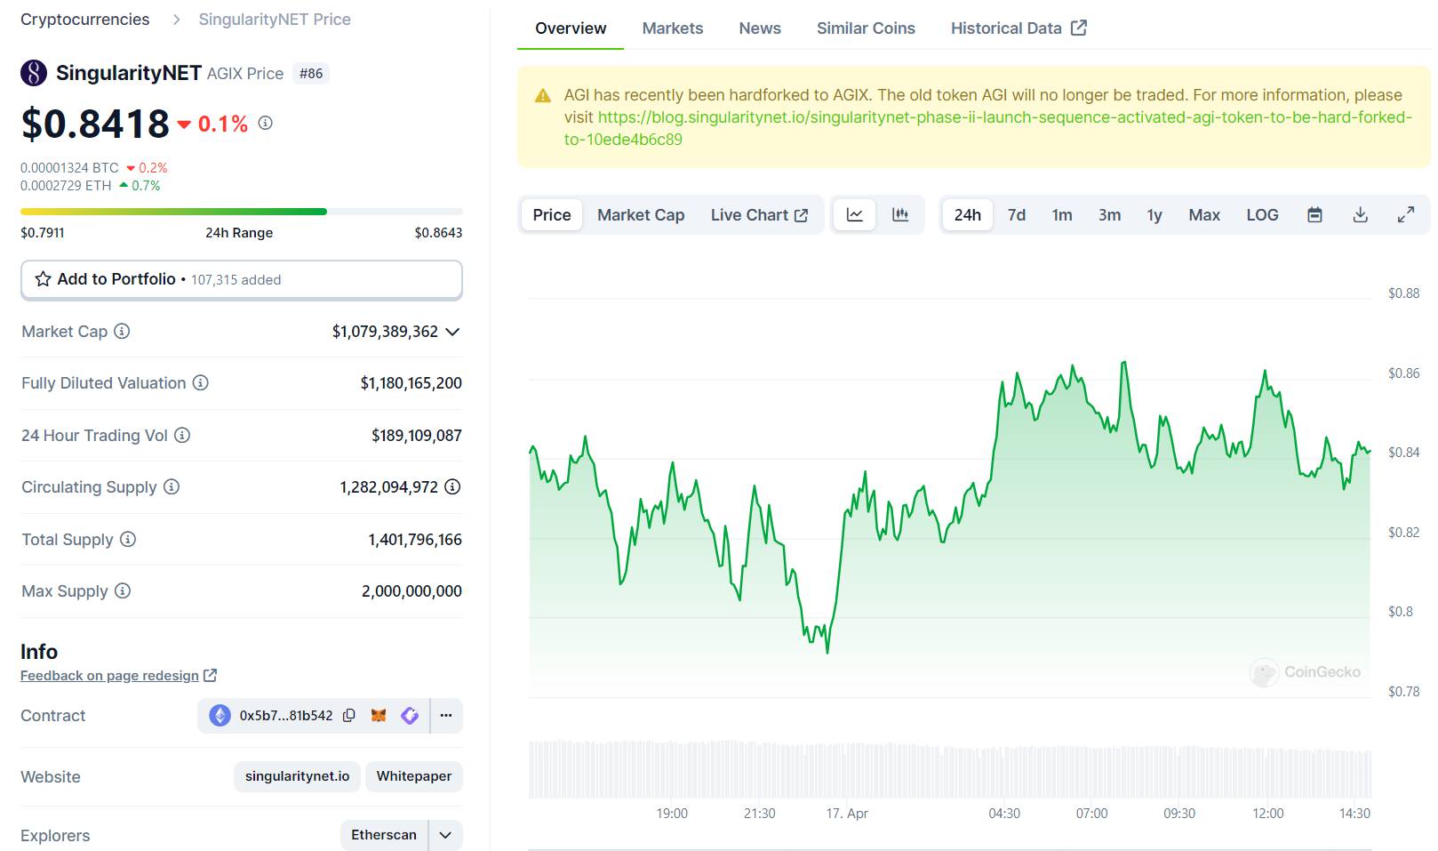The height and width of the screenshot is (851, 1438).
Task: Set chart range to 3m
Action: (1109, 214)
